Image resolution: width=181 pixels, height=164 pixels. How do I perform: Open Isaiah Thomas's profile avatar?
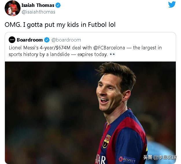click(x=12, y=8)
